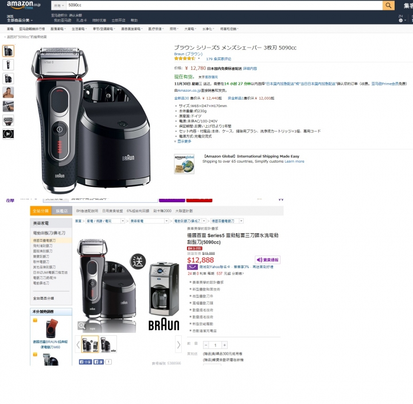Open the 季节/空调家电 dropdown
Image resolution: width=413 pixels, height=404 pixels.
pyautogui.click(x=104, y=29)
